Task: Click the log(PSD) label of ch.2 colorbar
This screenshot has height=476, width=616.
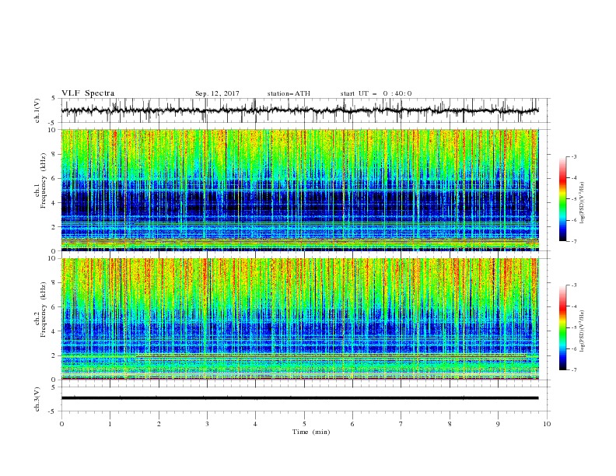Action: (583, 331)
